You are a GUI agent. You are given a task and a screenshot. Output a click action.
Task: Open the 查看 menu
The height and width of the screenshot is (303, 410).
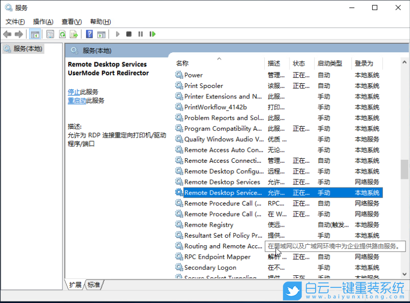[71, 22]
